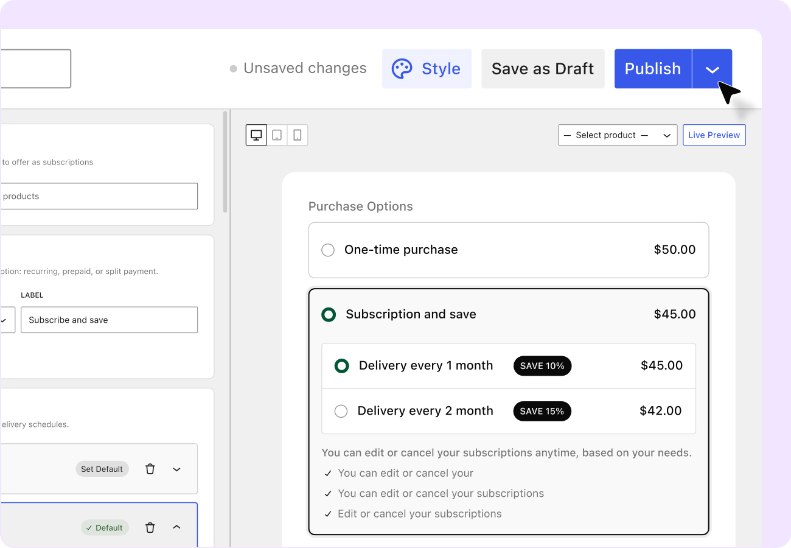Viewport: 791px width, 548px height.
Task: Delete the schedule marked Set Default
Action: [x=150, y=469]
